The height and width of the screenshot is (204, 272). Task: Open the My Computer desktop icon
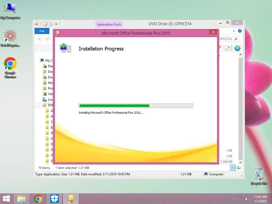tap(10, 11)
